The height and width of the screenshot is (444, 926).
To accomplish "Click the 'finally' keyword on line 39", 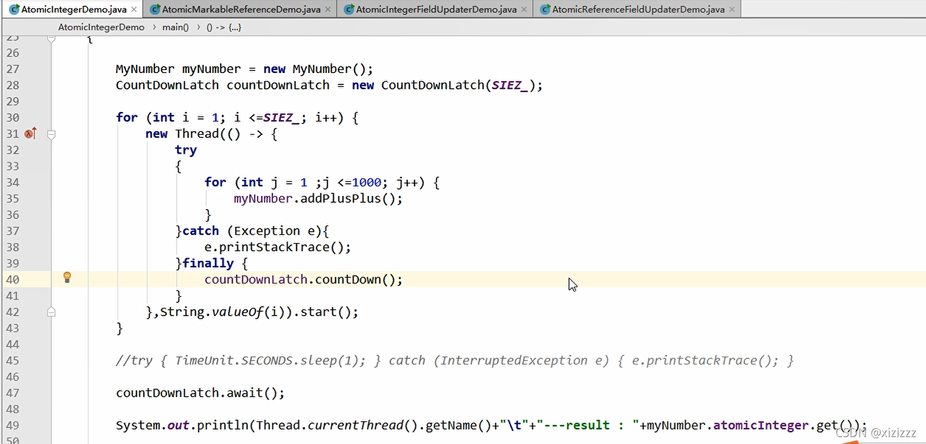I will [x=208, y=263].
